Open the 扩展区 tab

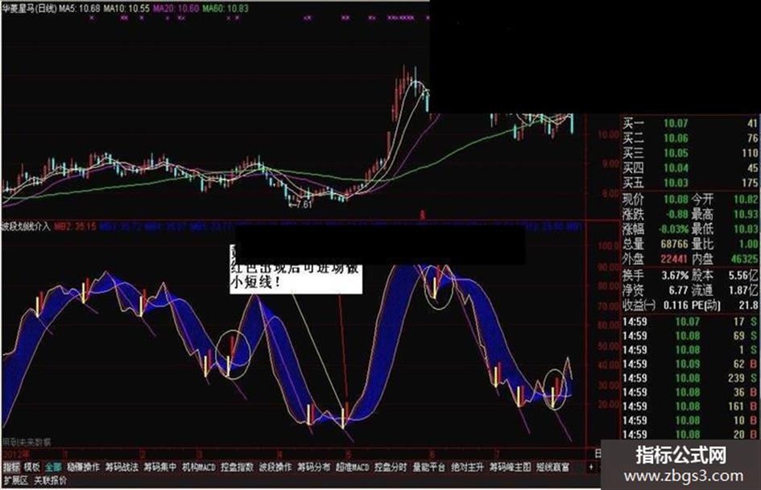(15, 481)
